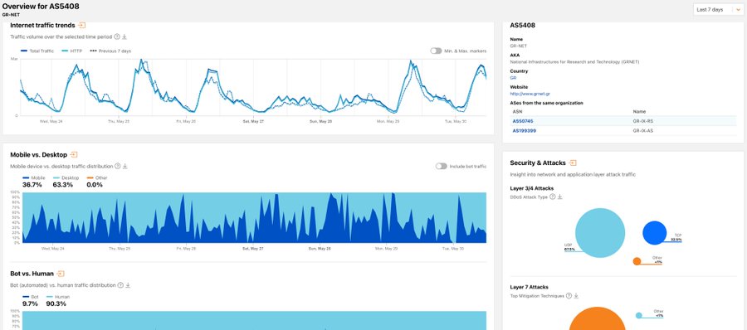The height and width of the screenshot is (330, 747).
Task: Enable the Include bot traffic switch
Action: [442, 166]
